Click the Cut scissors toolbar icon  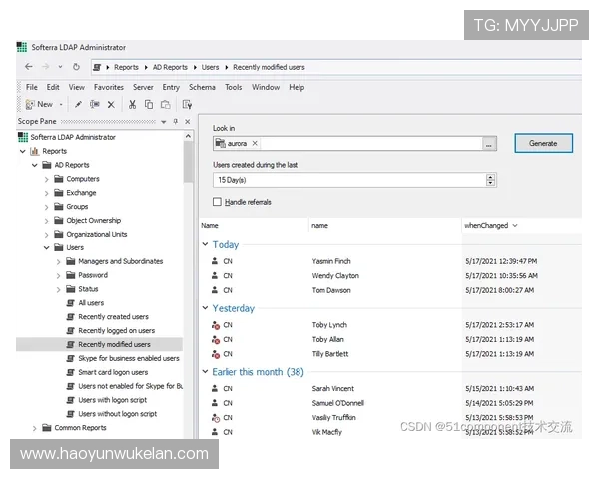point(132,104)
